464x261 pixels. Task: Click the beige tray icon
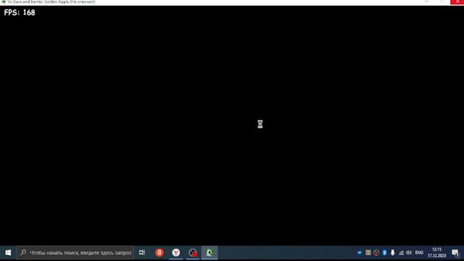pyautogui.click(x=368, y=253)
